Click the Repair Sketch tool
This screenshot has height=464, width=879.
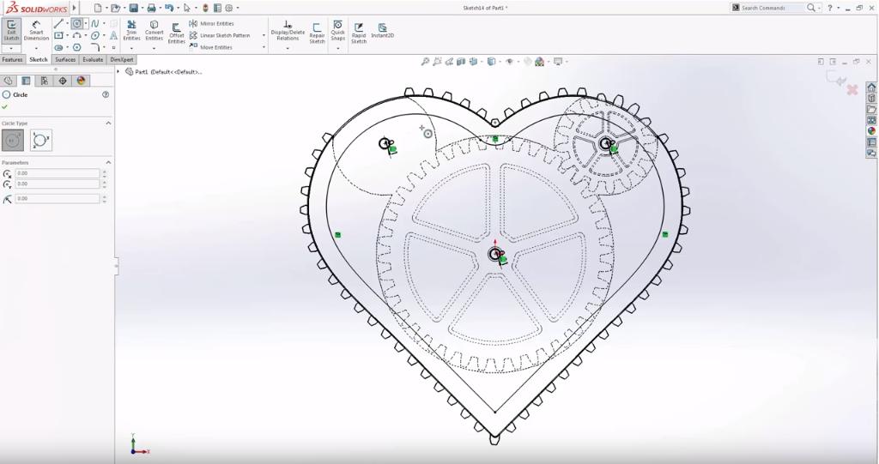pyautogui.click(x=318, y=33)
